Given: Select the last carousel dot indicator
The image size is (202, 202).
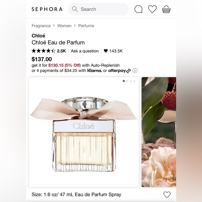Looking at the screenshot, I should pyautogui.click(x=134, y=81).
